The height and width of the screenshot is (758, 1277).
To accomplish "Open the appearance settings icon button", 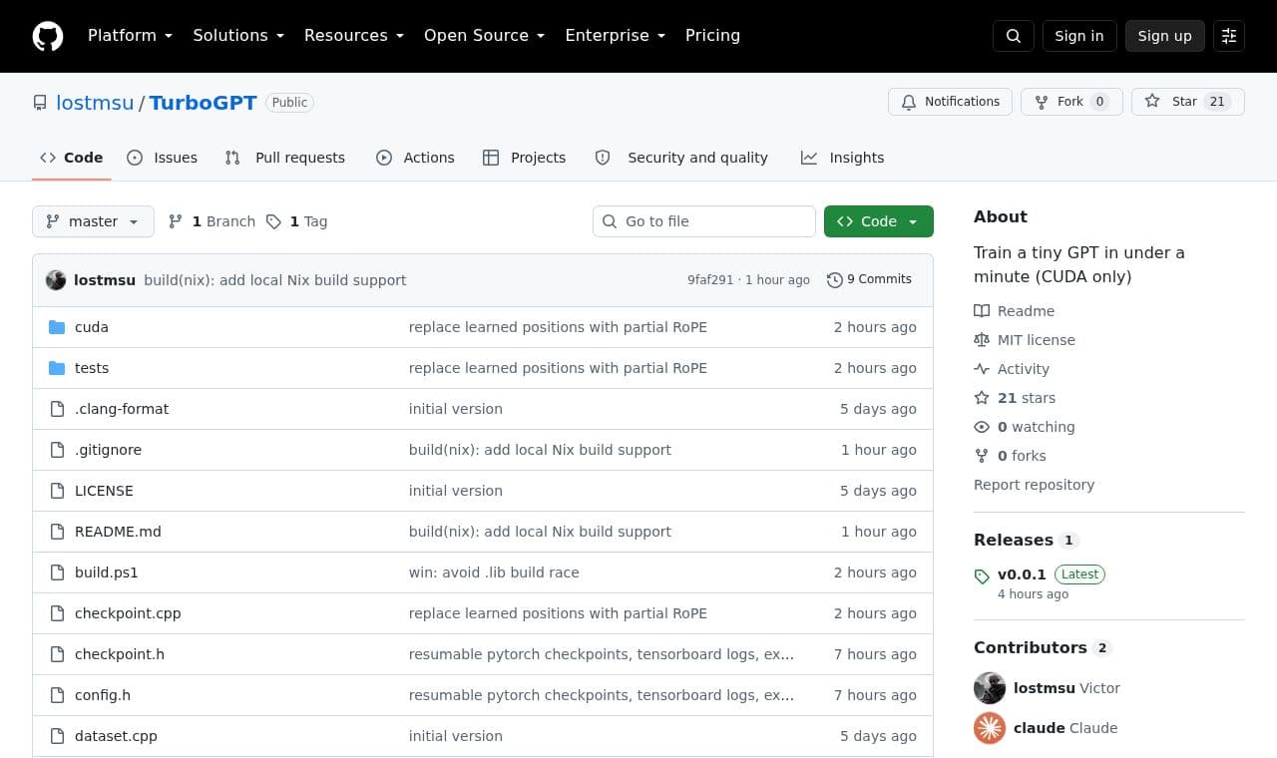I will 1229,36.
